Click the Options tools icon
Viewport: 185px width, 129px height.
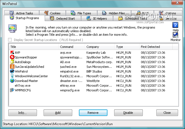(161, 13)
